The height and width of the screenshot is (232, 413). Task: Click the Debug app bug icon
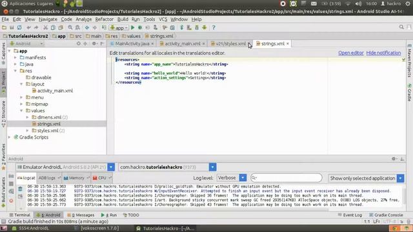tap(140, 27)
